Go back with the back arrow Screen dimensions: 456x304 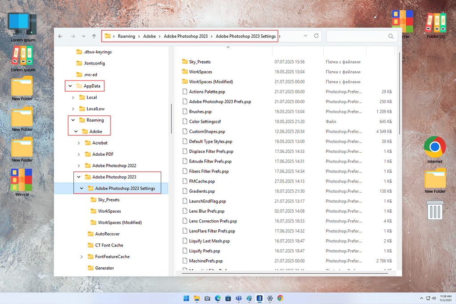61,36
